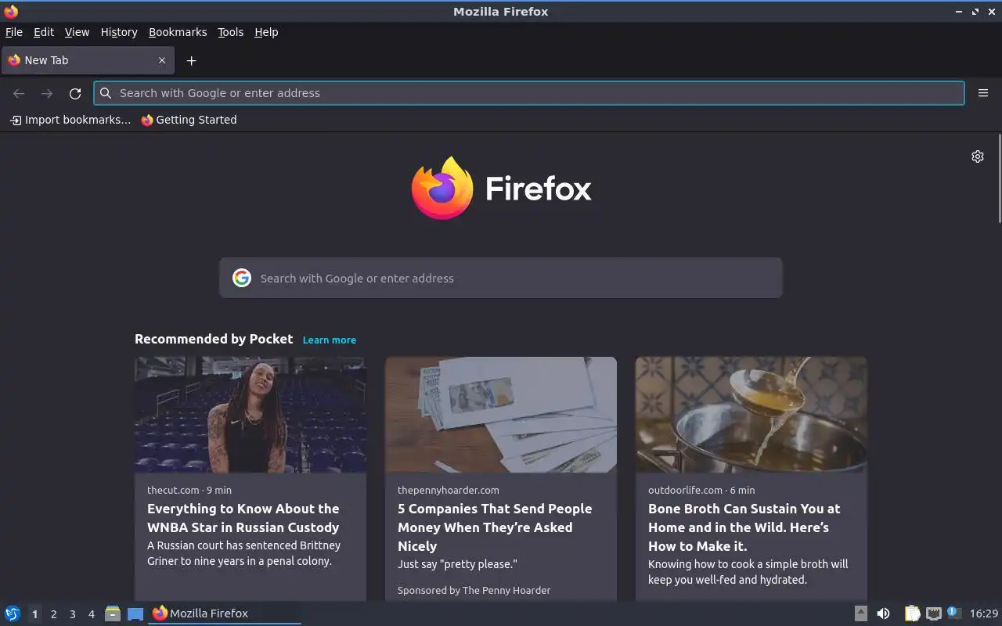Screen dimensions: 1002x626
Task: Go forward with the forward arrow
Action: click(x=47, y=93)
